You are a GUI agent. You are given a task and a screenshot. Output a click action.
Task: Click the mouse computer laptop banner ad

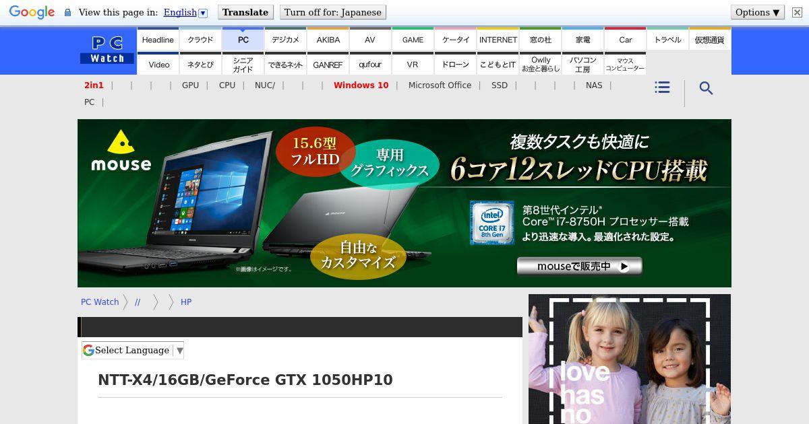(404, 203)
